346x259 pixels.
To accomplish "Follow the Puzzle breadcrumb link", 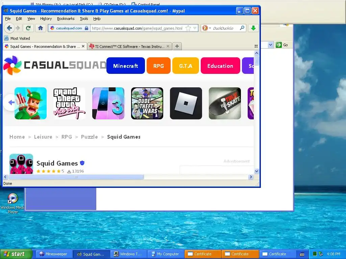I will (x=89, y=137).
